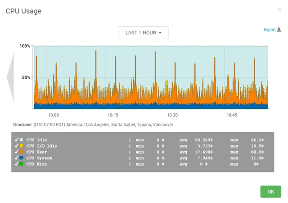Click the yellow CPU I/O Idle swatch
The width and height of the screenshot is (288, 203).
click(x=22, y=146)
